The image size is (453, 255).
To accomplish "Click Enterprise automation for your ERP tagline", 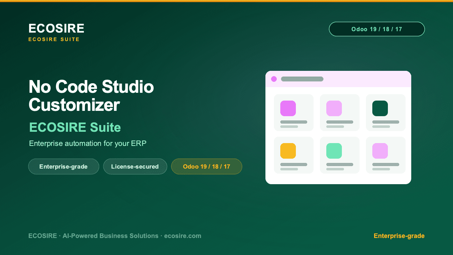I will (x=88, y=143).
